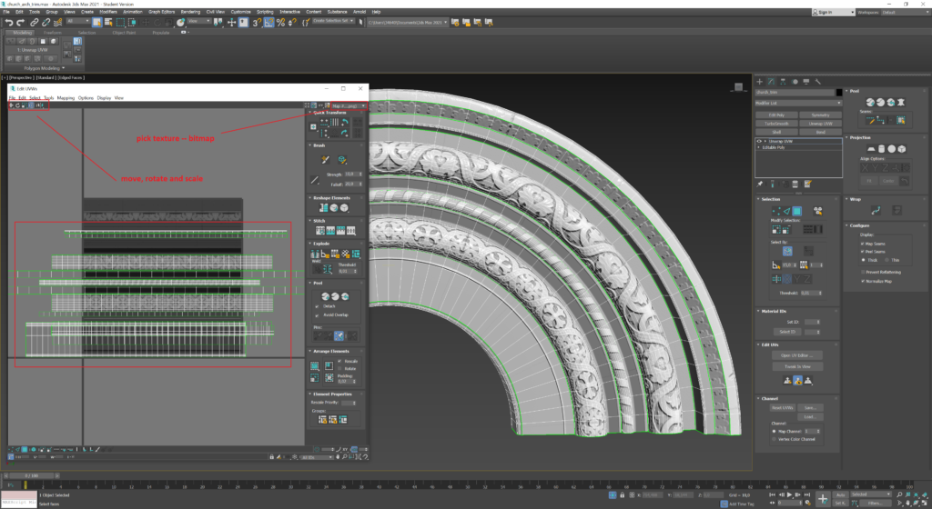Apply Cylindrical Map projection icon

(x=880, y=149)
